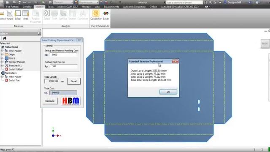Close the Laser Cutting Operational dialog
Image resolution: width=270 pixels, height=152 pixels.
79,40
